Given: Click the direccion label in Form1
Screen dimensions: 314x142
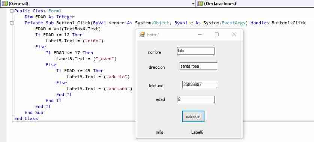Looking at the screenshot, I should 157,67.
